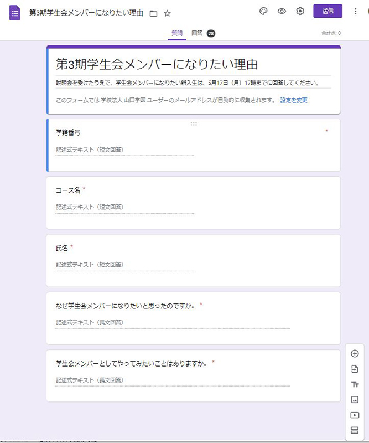
Task: Edit the form description text
Action: click(188, 83)
